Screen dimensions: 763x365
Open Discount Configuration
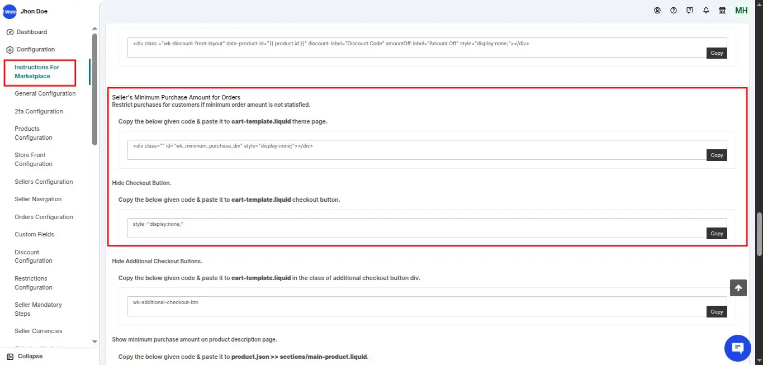point(34,257)
